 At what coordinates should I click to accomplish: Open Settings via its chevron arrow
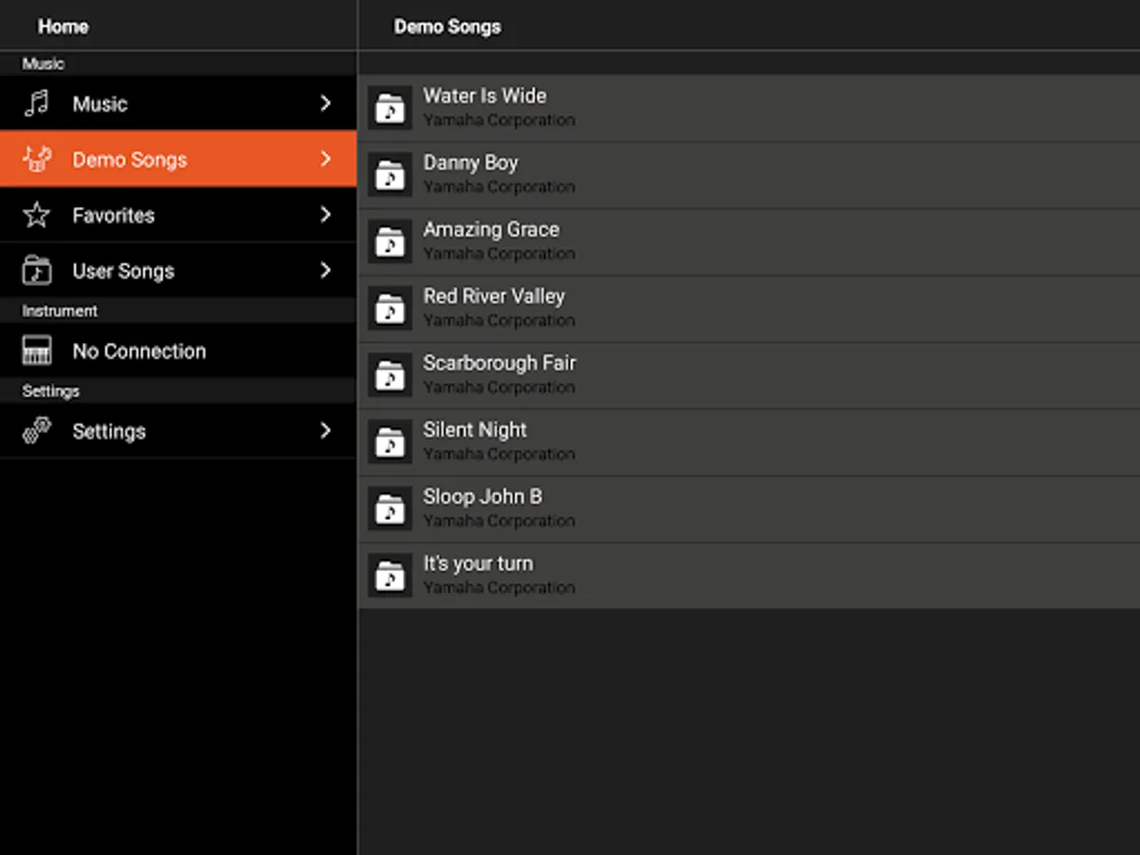tap(326, 431)
